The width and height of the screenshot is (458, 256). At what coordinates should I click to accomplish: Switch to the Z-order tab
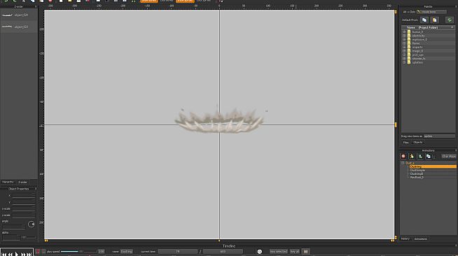[22, 182]
